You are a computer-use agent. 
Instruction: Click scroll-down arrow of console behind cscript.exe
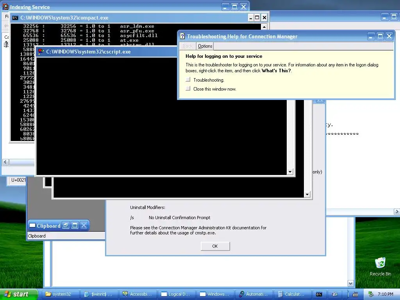307,194
